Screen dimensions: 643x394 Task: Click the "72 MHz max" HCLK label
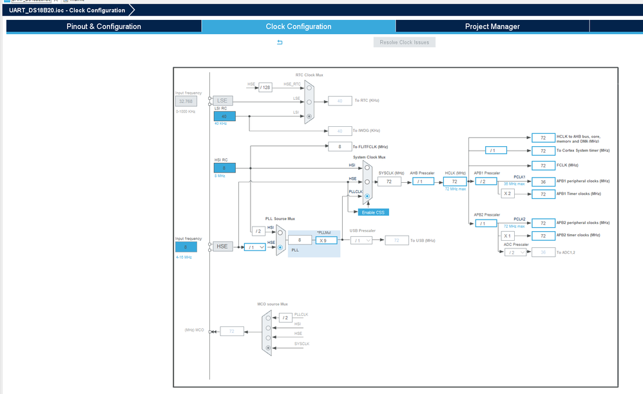[x=455, y=189]
